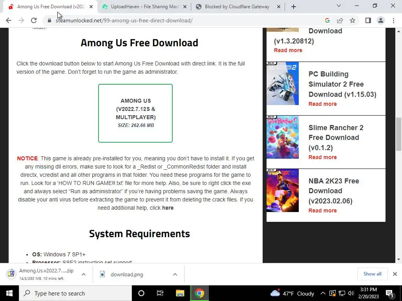Open PC Building Simulator 2 Read more link

[x=323, y=104]
